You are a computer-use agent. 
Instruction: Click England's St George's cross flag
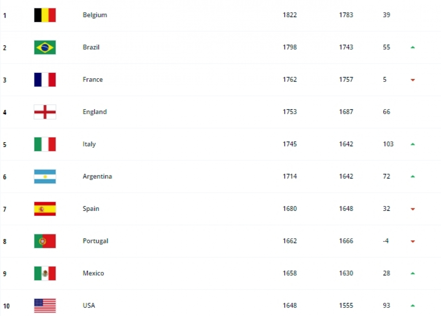(45, 112)
